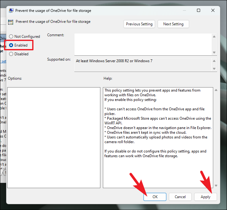Click Help line 'OneDrive files aren't kept in sync'
The width and height of the screenshot is (227, 210).
coord(145,132)
